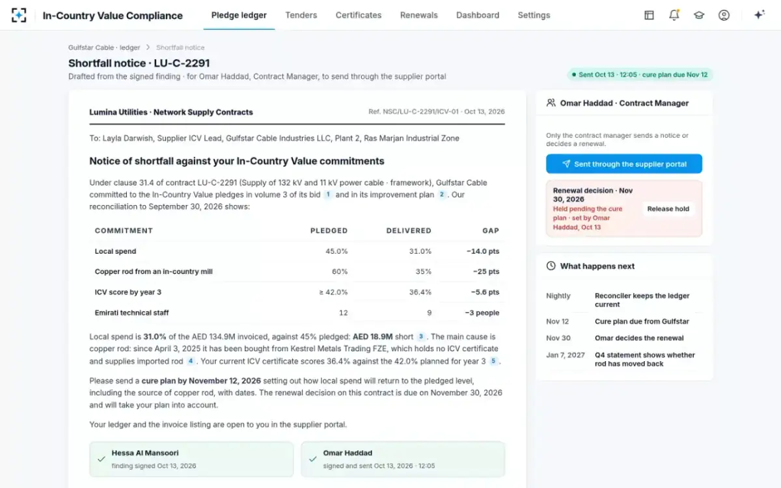The height and width of the screenshot is (488, 781).
Task: Select the Emirati technical staff row
Action: point(297,312)
